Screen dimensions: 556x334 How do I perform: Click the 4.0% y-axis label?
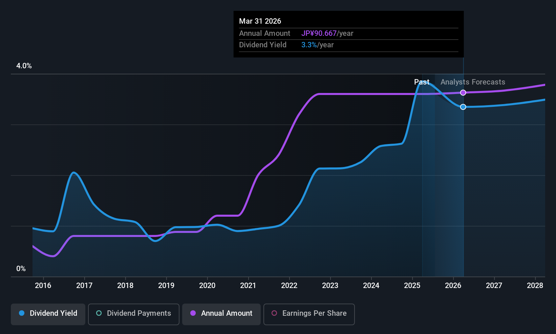24,66
